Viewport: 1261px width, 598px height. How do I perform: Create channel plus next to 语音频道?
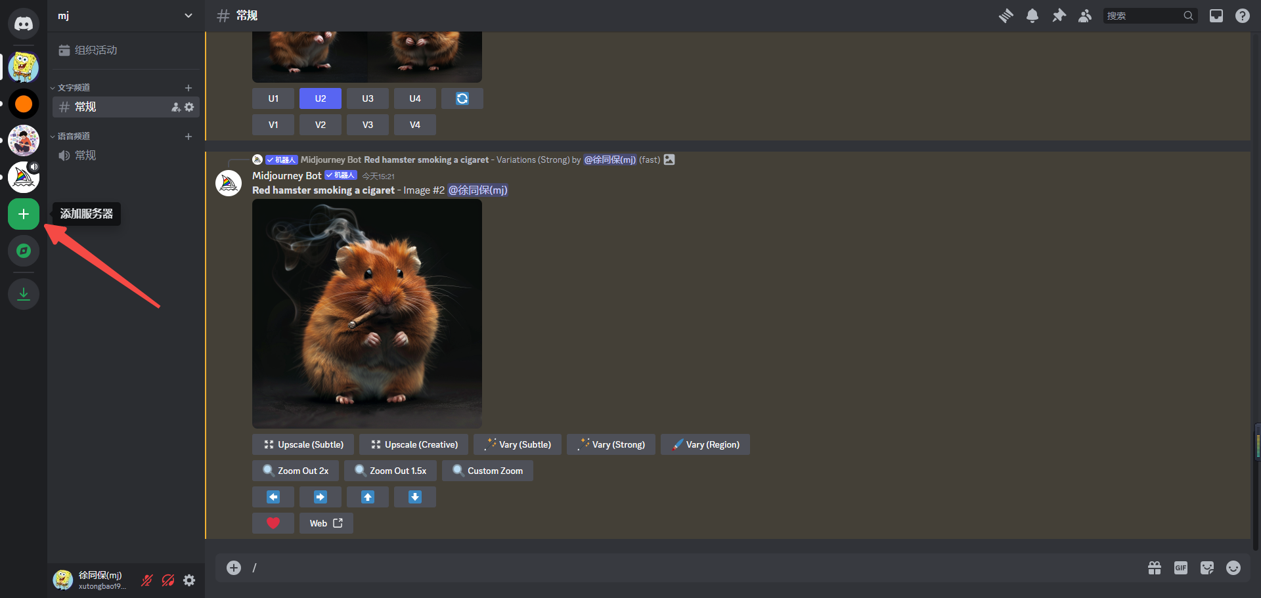188,136
